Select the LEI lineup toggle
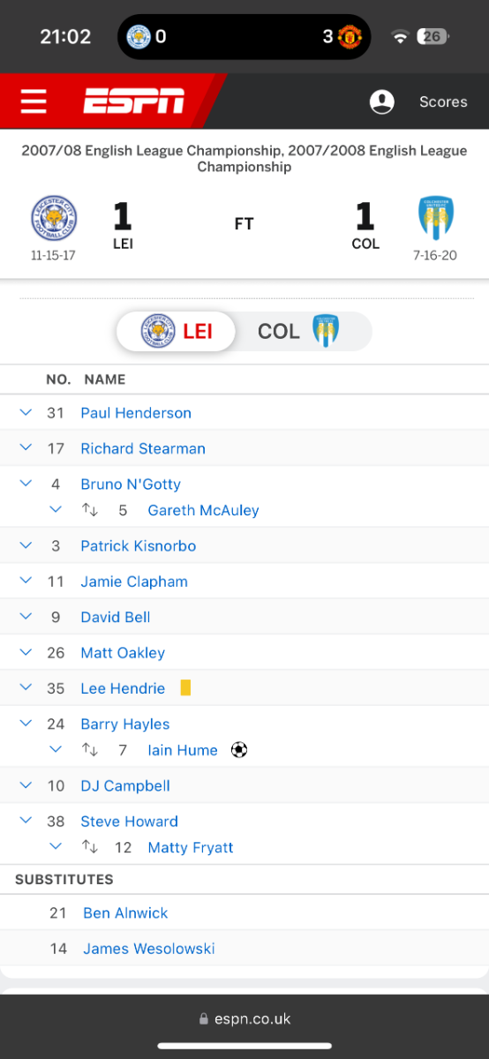The height and width of the screenshot is (1059, 489). coord(177,332)
